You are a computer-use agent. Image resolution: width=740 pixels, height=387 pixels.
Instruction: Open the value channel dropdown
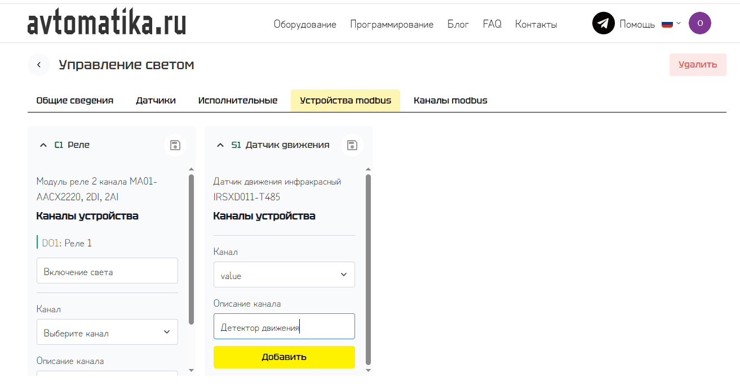pyautogui.click(x=284, y=275)
